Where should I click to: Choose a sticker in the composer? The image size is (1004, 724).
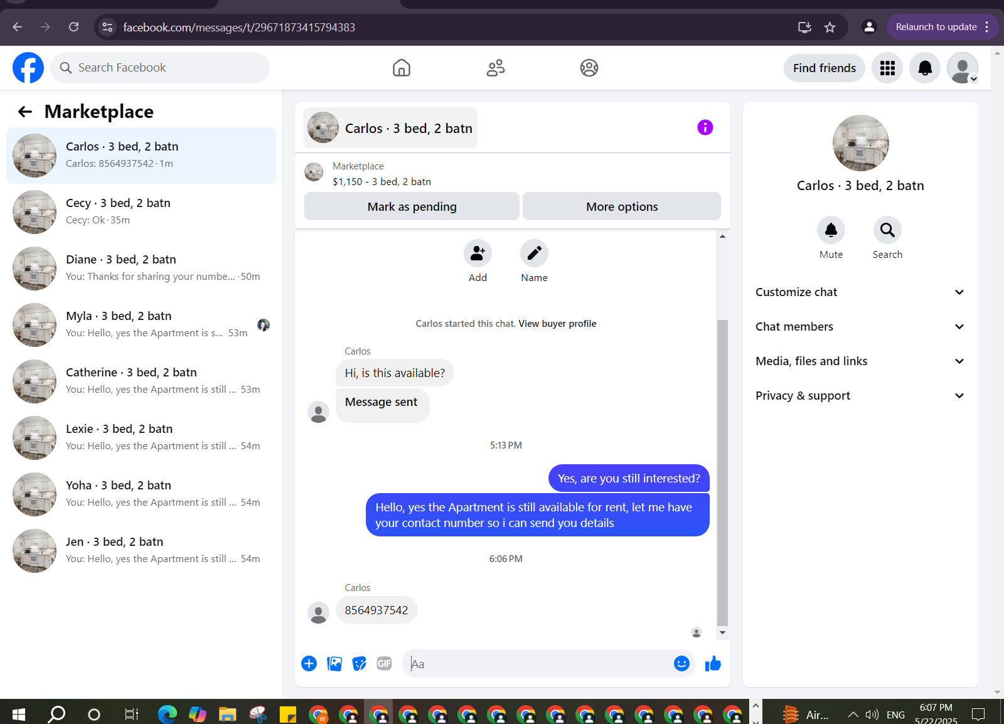[x=360, y=664]
